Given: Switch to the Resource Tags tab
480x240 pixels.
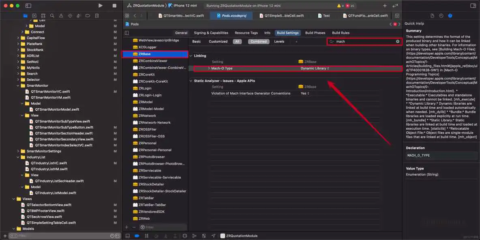Looking at the screenshot, I should (x=246, y=33).
